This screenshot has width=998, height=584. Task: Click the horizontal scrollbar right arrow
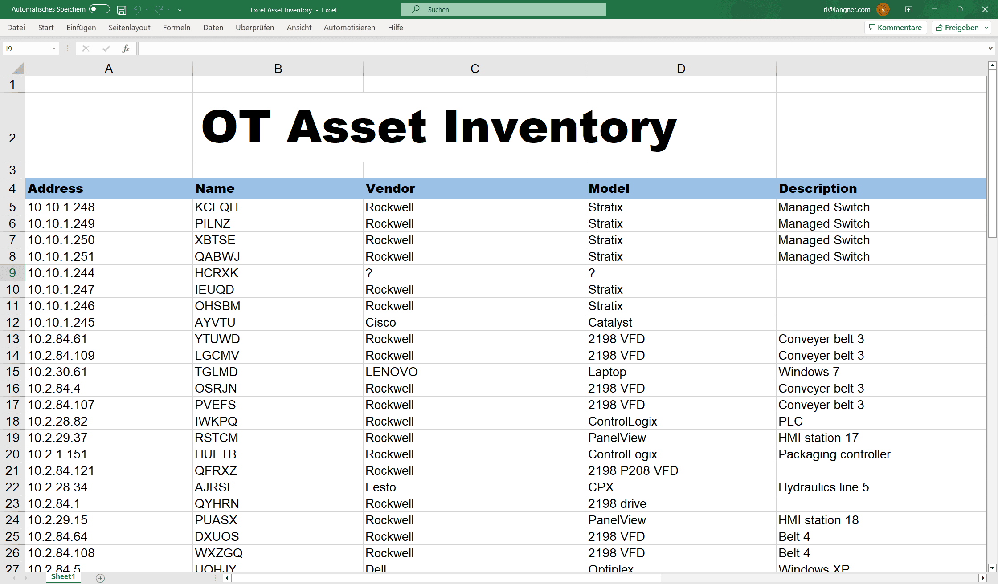983,578
